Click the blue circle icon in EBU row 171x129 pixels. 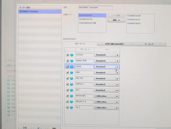pos(72,73)
